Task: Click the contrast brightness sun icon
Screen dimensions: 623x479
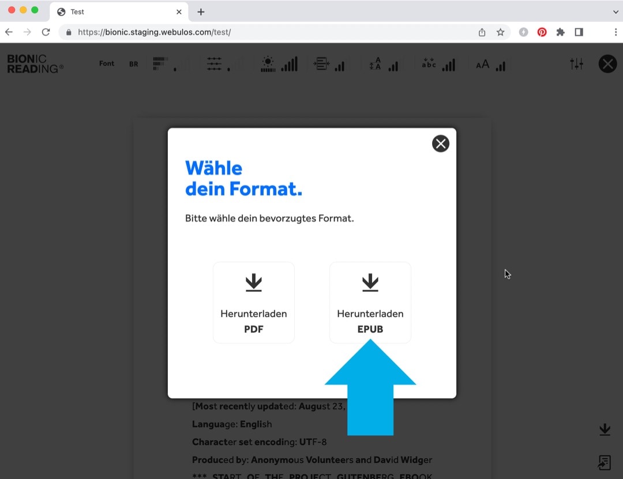Action: tap(268, 63)
